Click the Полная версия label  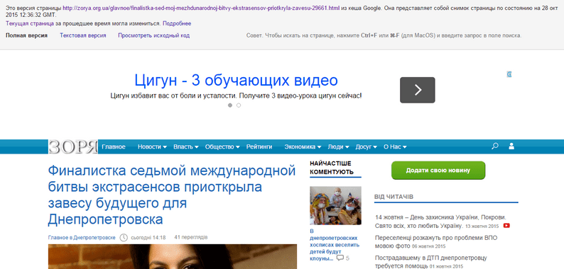click(26, 35)
